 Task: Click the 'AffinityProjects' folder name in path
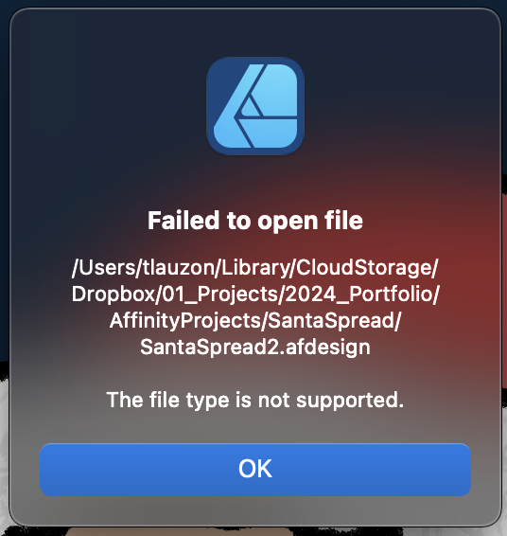[184, 321]
